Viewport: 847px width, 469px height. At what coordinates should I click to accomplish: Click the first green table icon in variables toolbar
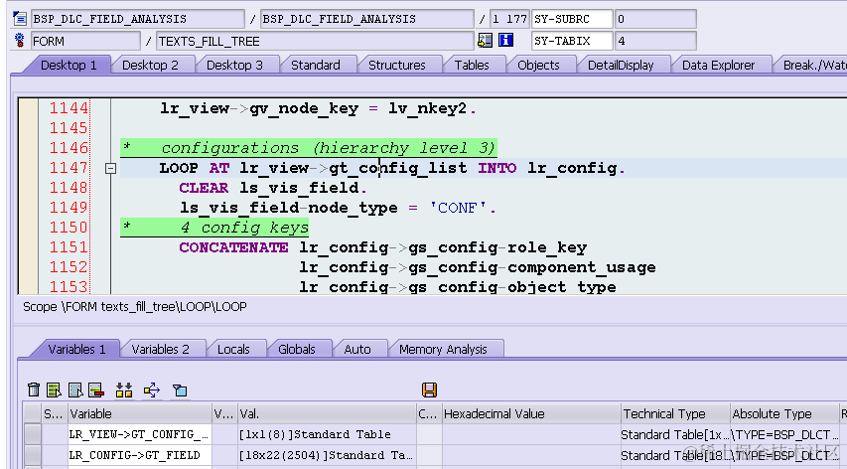click(54, 390)
